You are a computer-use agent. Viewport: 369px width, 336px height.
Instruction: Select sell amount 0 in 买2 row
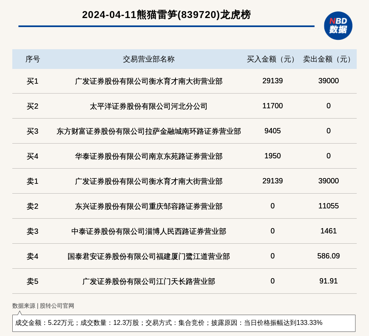[328, 106]
